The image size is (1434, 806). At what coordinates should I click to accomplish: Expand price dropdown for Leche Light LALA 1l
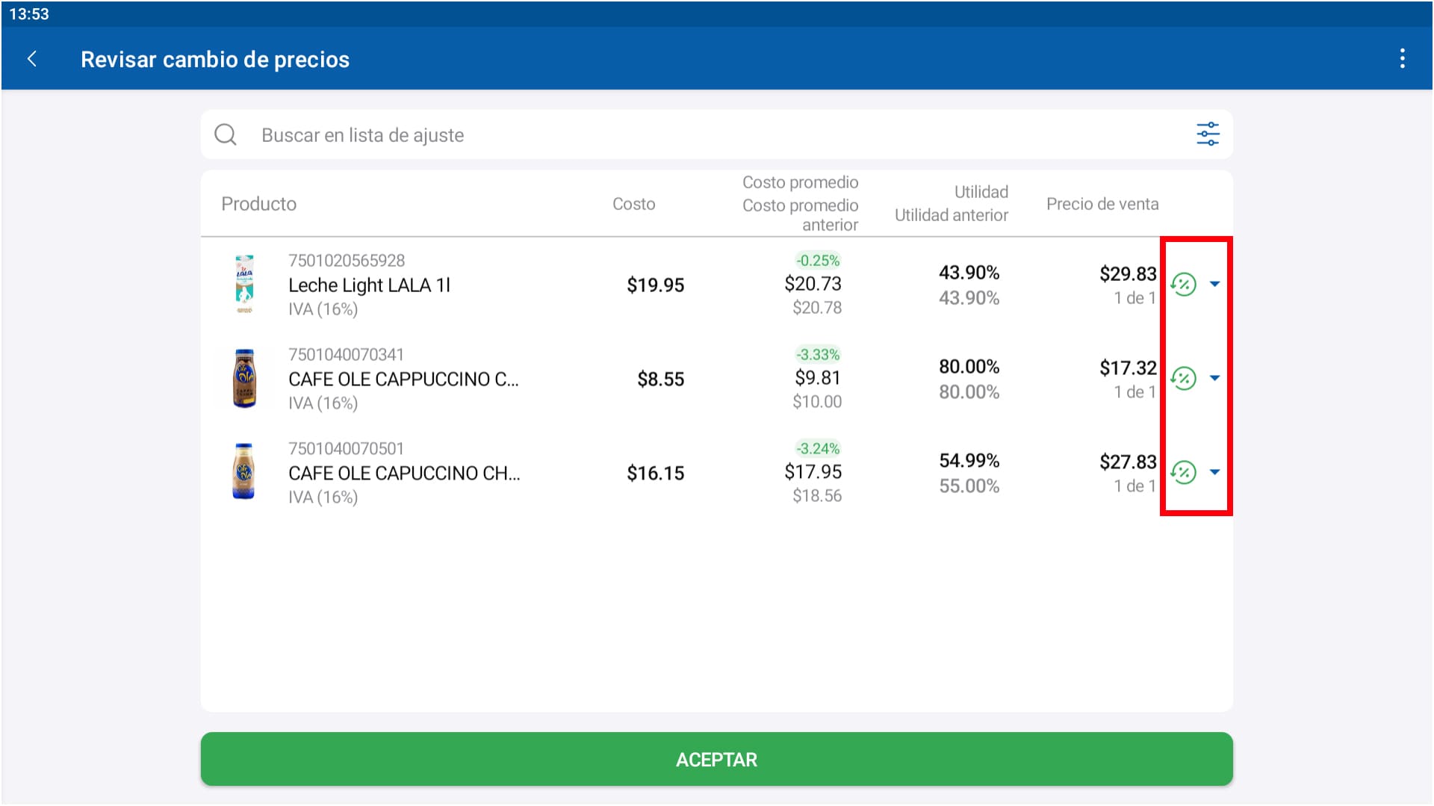[x=1215, y=285]
